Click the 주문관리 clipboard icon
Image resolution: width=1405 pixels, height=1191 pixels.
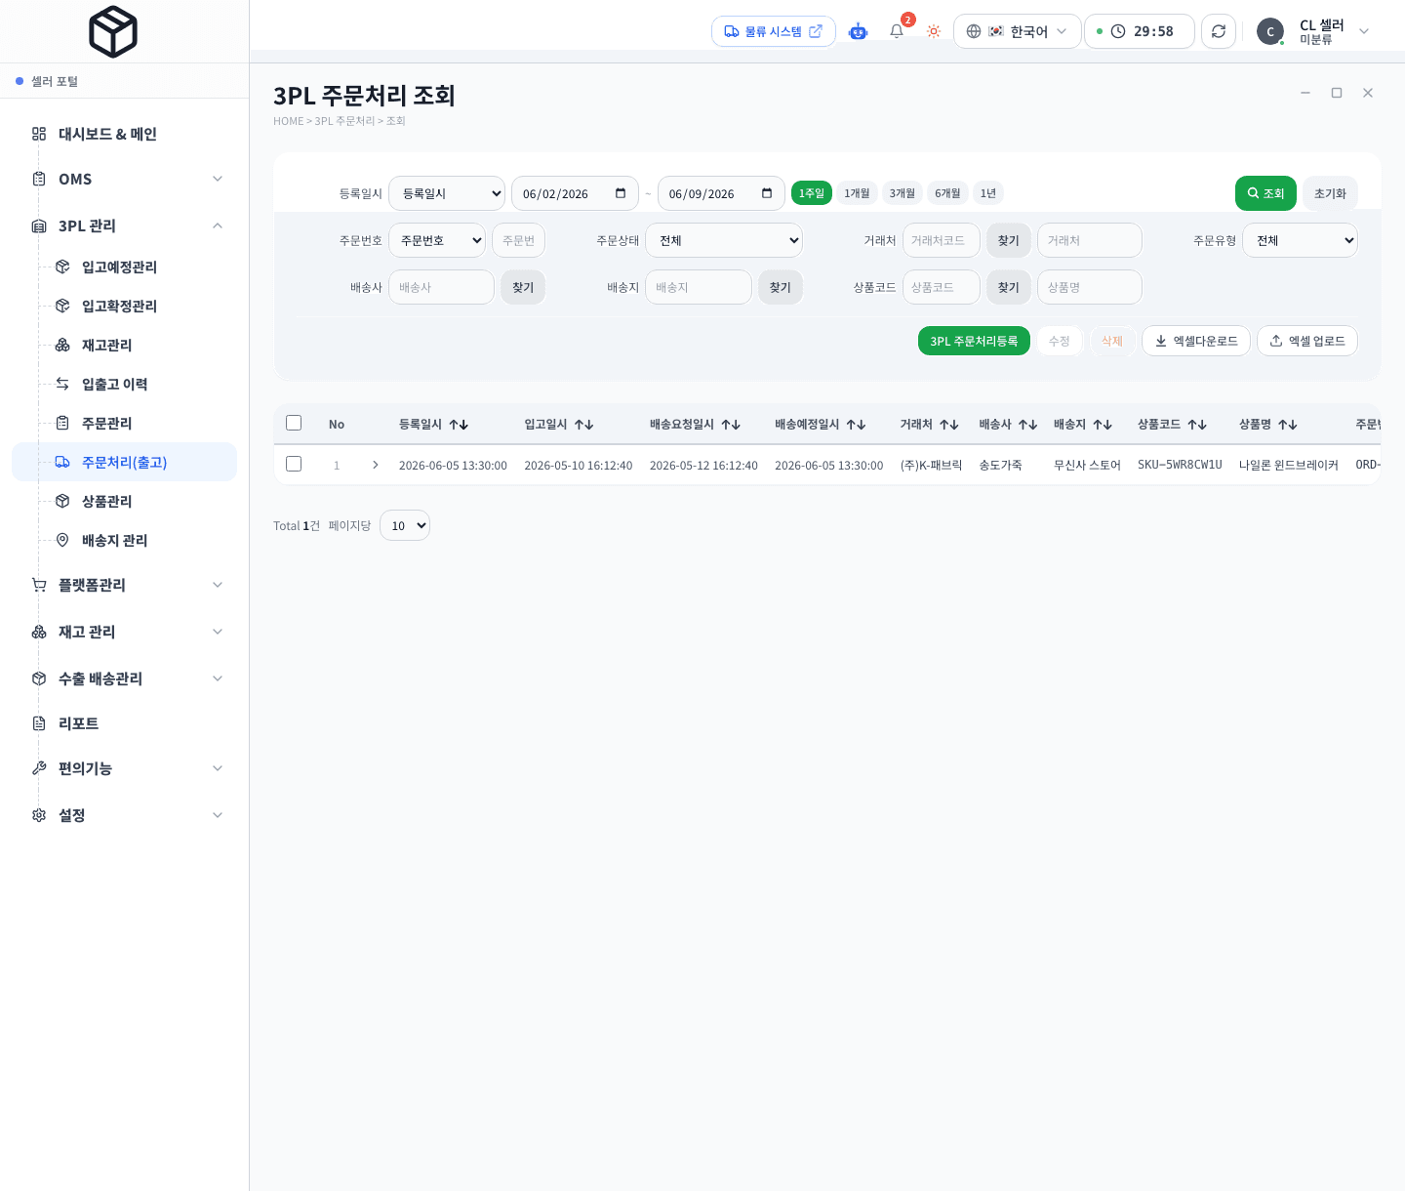tap(62, 423)
